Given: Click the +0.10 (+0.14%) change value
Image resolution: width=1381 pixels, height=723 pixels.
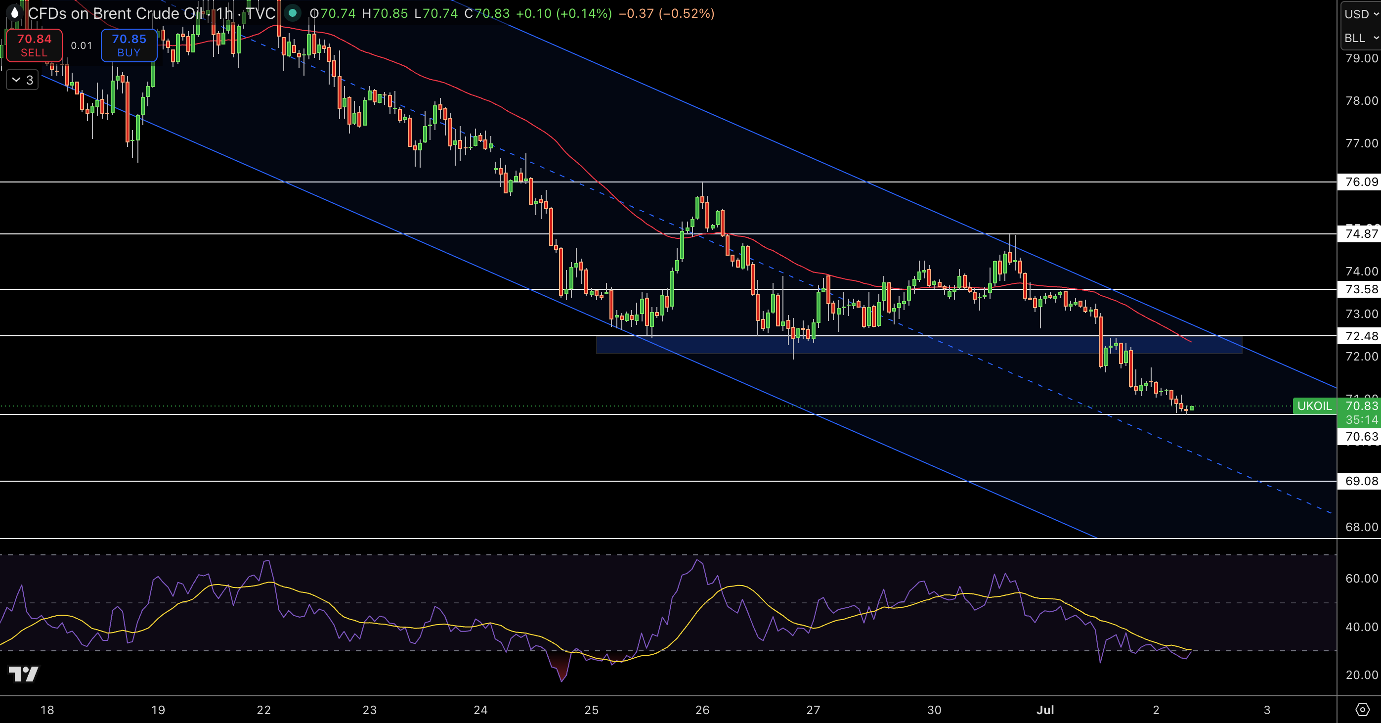Looking at the screenshot, I should pyautogui.click(x=563, y=13).
